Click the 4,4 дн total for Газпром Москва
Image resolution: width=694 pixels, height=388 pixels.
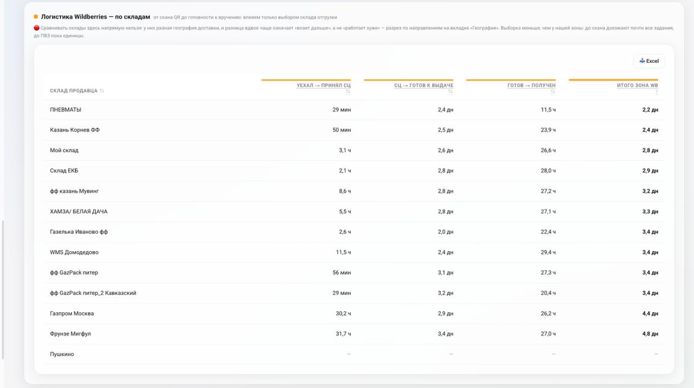coord(650,314)
